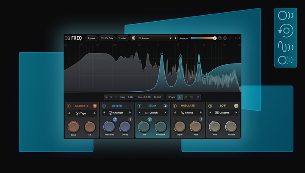Toggle tempo sync note above Pre-Delay
Viewport: 305px width, 173px height.
click(x=115, y=119)
